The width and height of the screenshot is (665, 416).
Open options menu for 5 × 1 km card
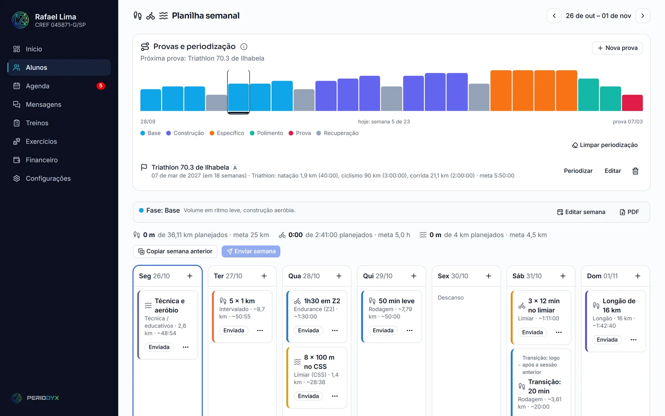click(260, 330)
